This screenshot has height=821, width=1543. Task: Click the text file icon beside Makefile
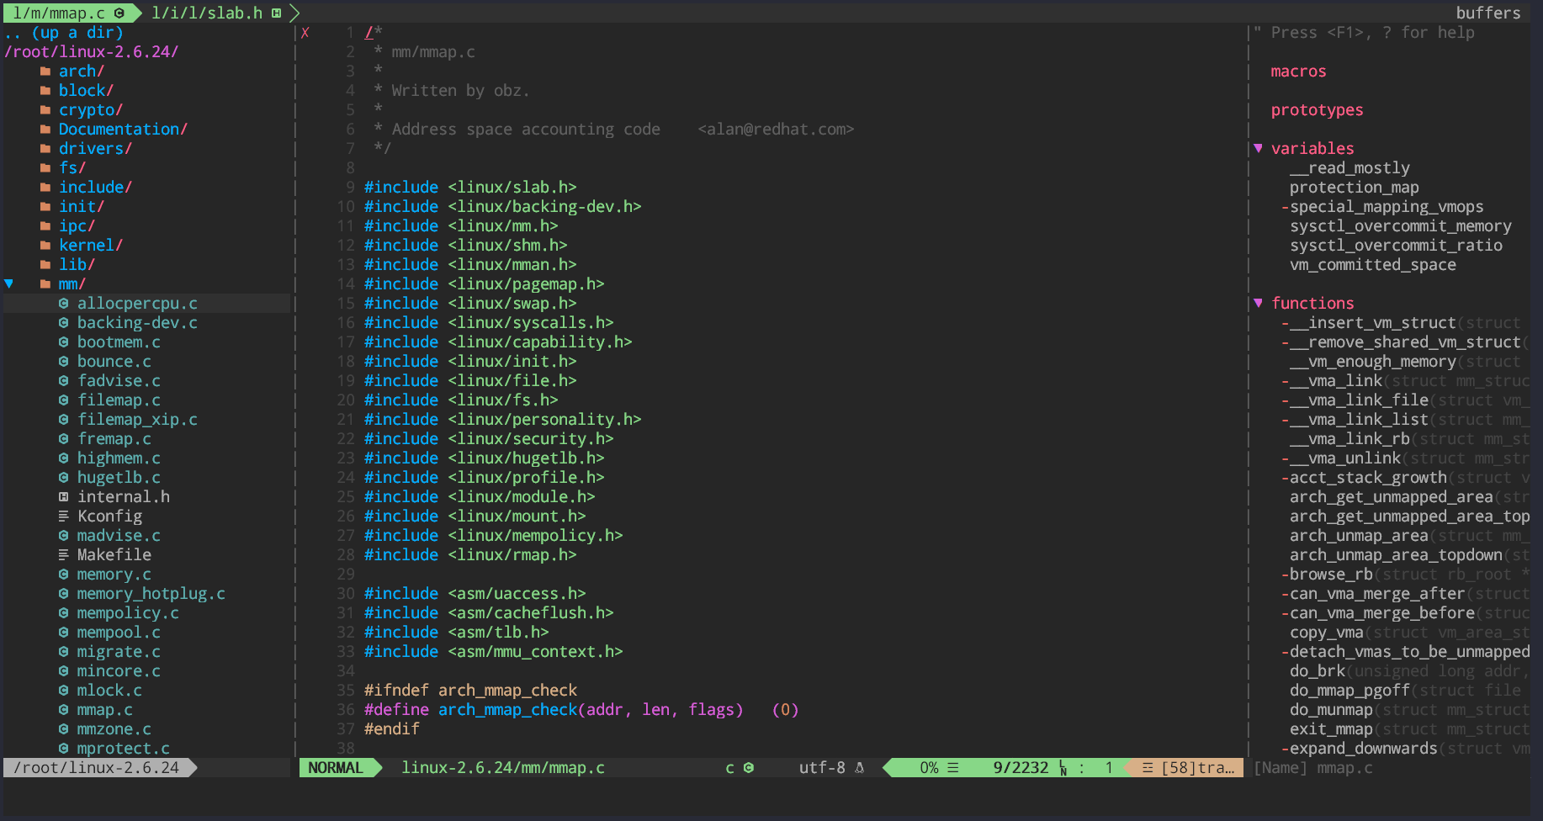(64, 555)
